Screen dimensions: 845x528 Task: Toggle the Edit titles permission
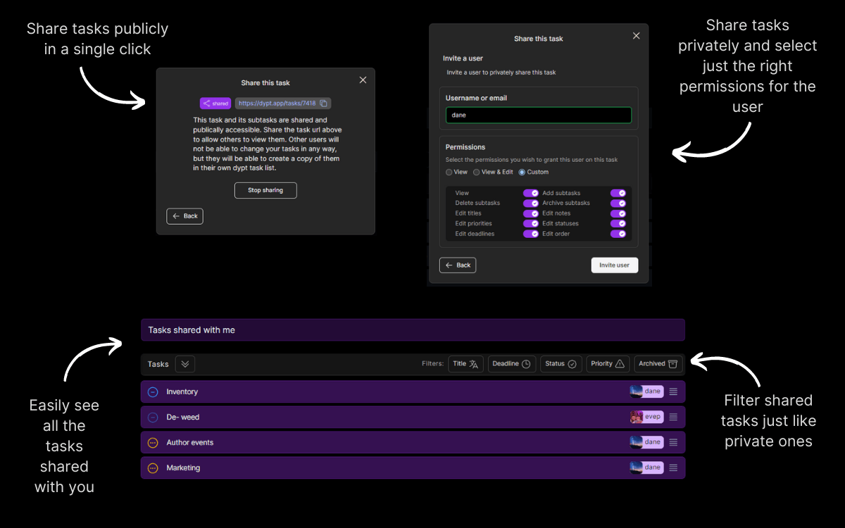531,213
